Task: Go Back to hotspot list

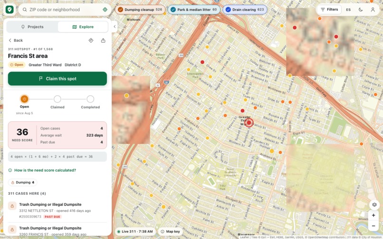Action: pos(16,40)
